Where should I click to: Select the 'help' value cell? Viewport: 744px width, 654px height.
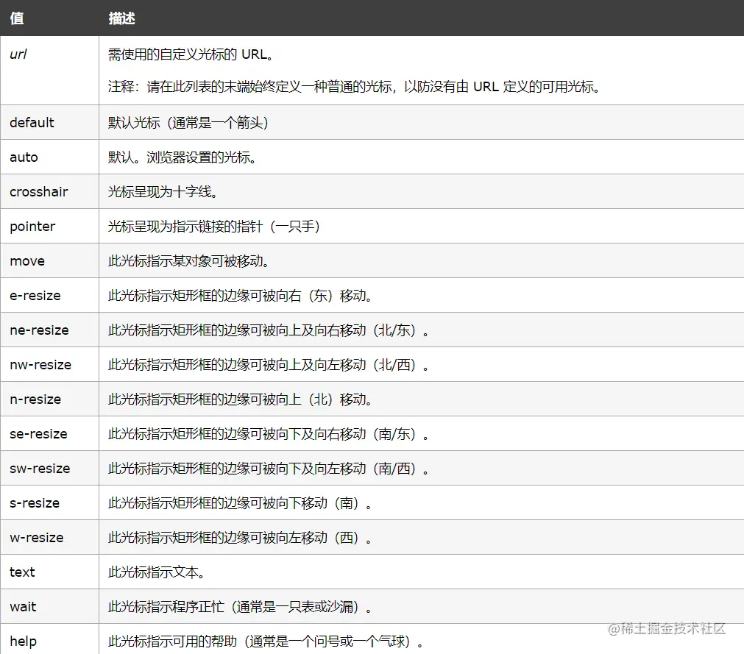(x=49, y=639)
